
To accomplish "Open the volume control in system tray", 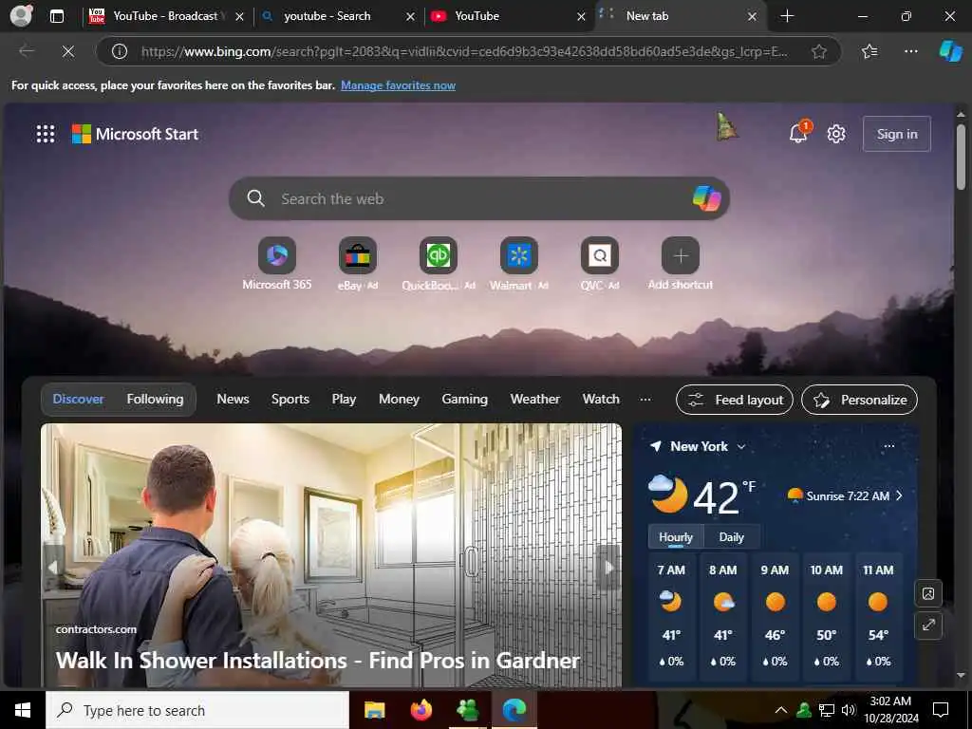I will 849,710.
